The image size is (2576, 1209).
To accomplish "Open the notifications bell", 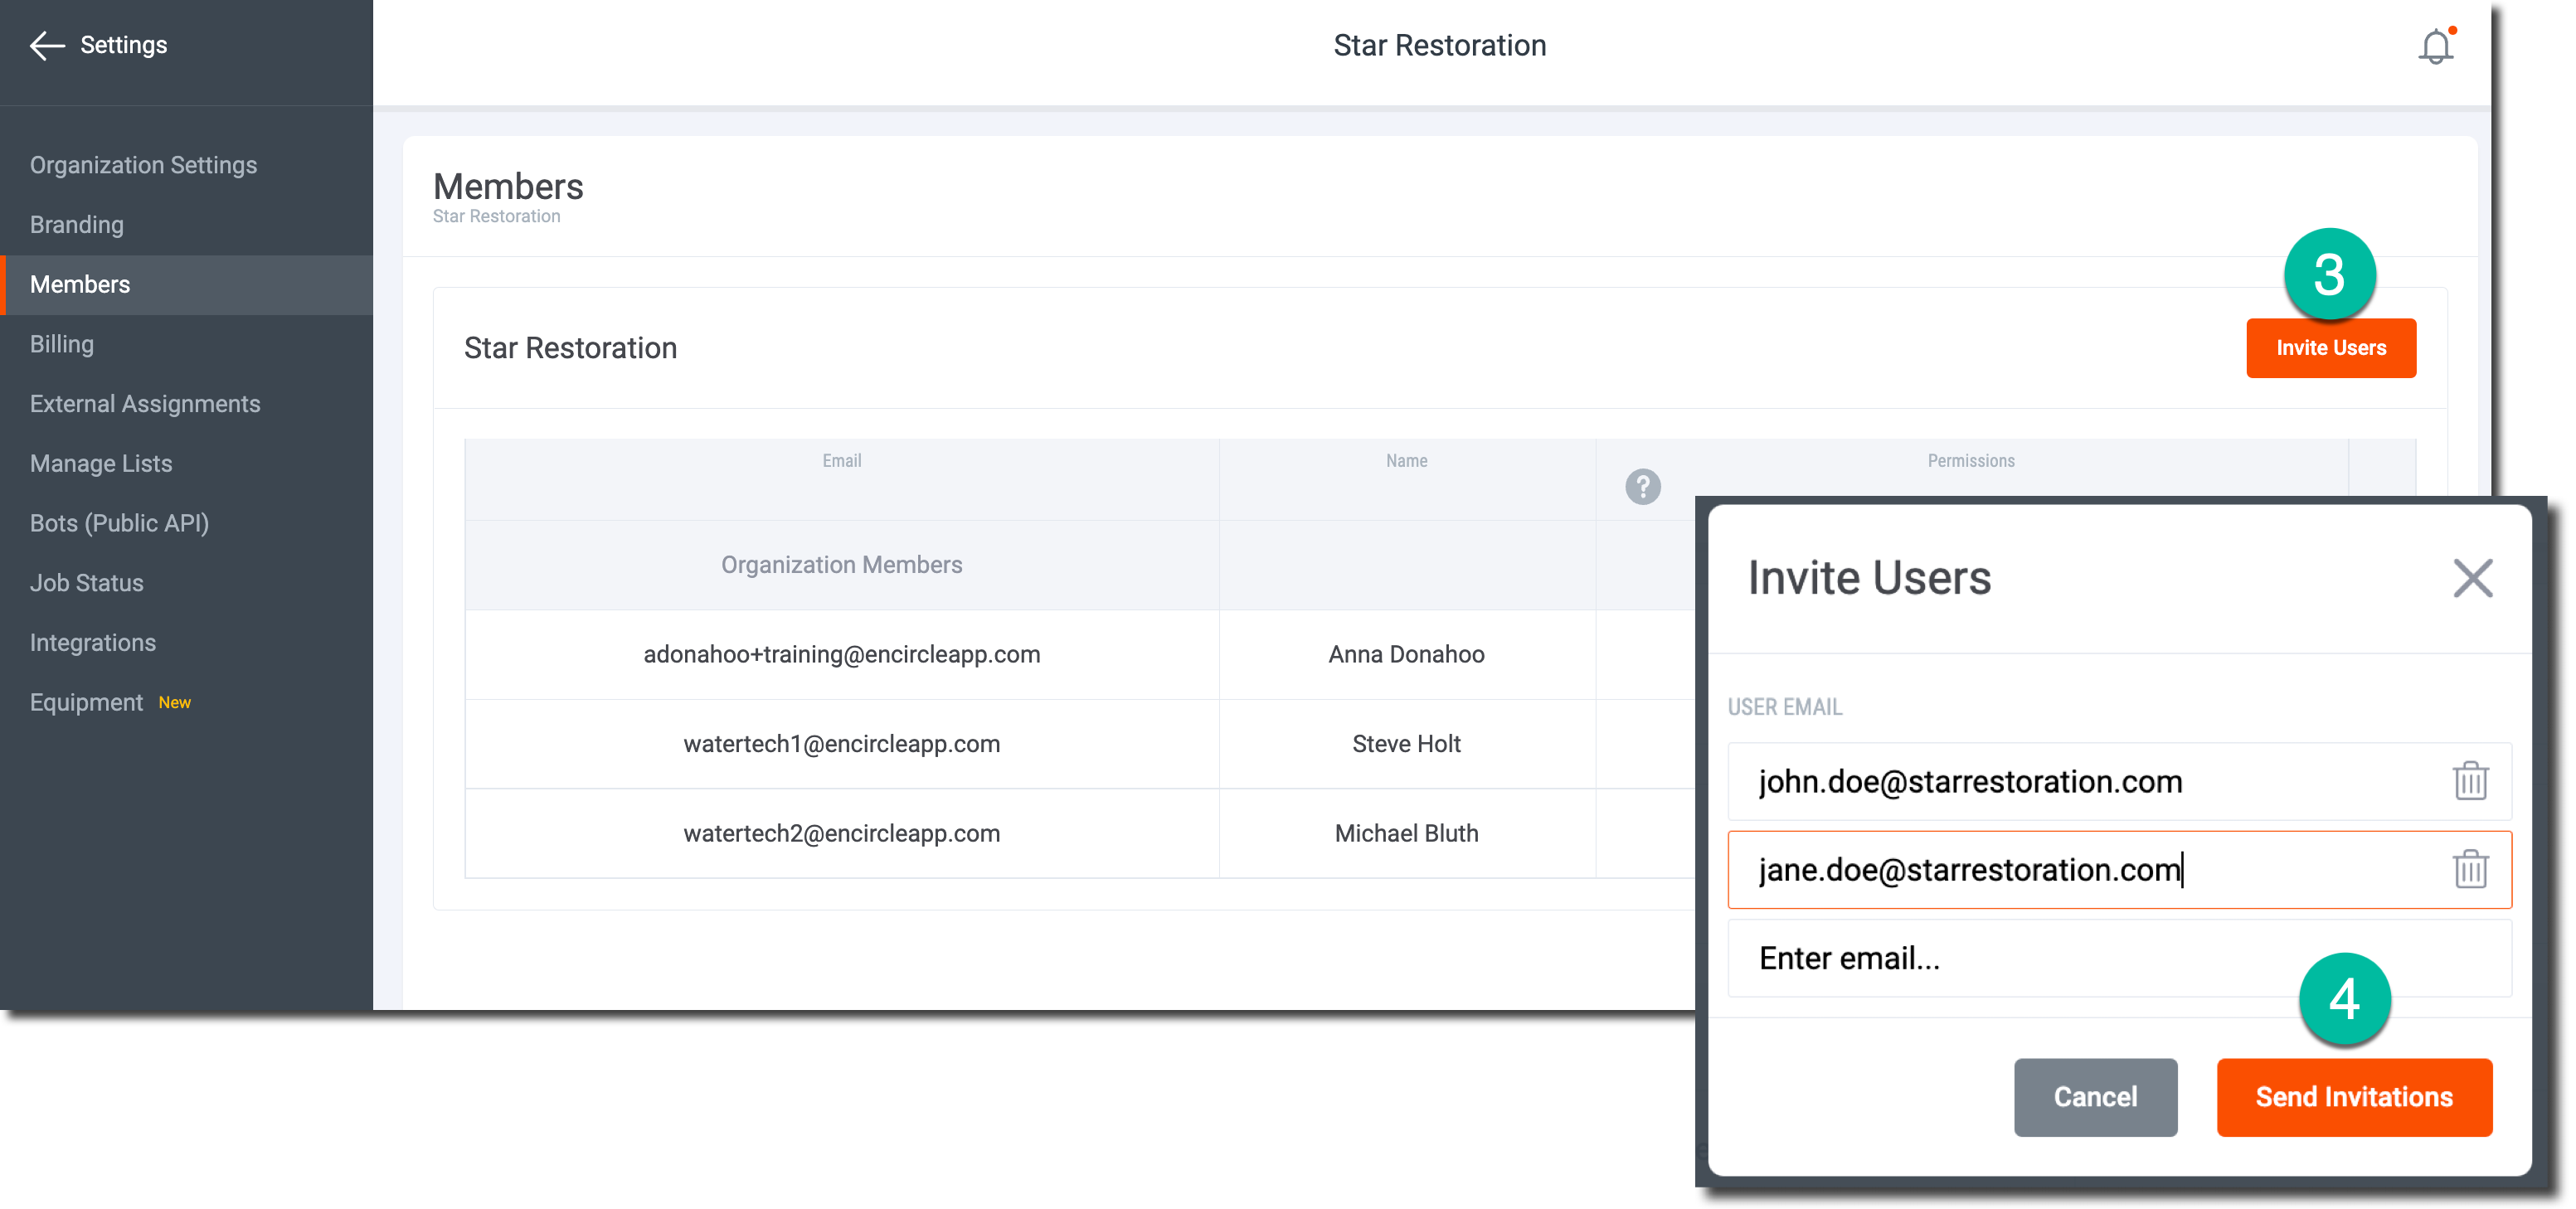I will pyautogui.click(x=2435, y=47).
